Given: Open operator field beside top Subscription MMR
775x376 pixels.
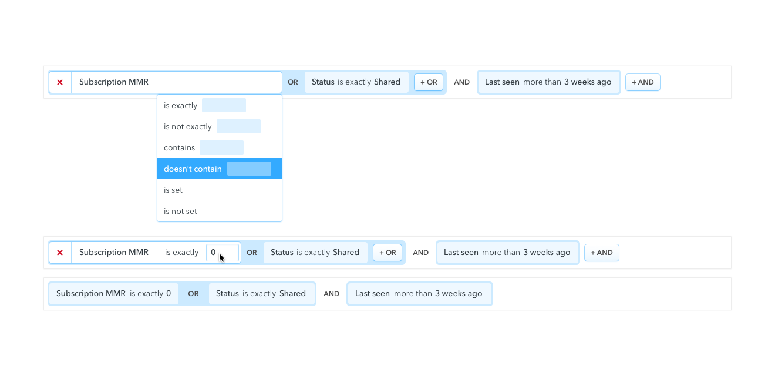Looking at the screenshot, I should [x=219, y=82].
